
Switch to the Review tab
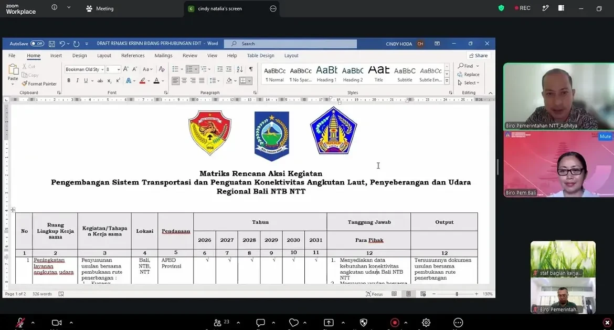pyautogui.click(x=190, y=56)
